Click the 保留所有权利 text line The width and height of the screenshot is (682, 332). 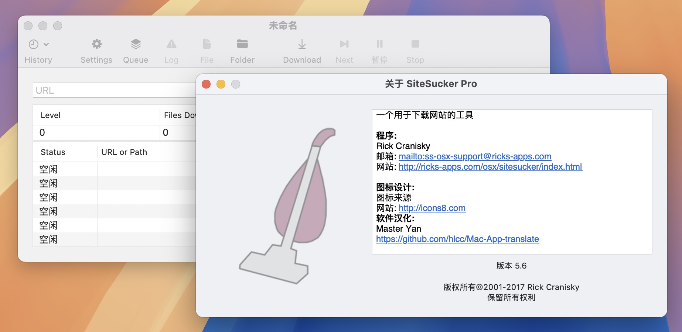coord(511,297)
